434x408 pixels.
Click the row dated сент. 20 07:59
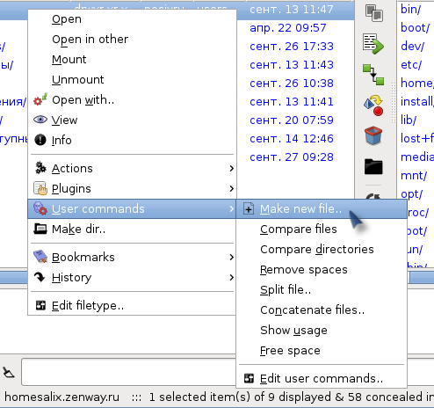tap(292, 120)
